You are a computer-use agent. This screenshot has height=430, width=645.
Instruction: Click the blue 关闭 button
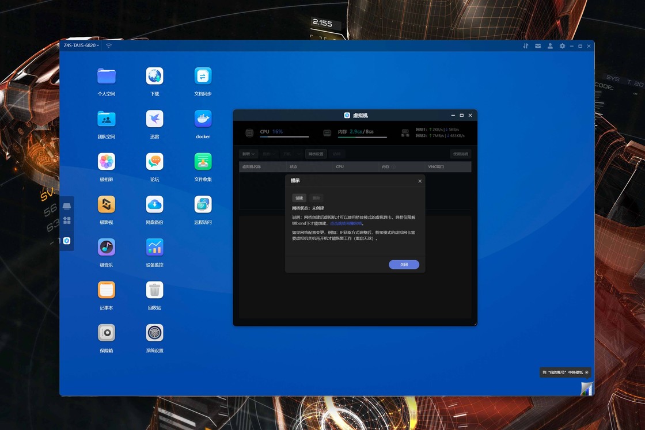pos(404,265)
